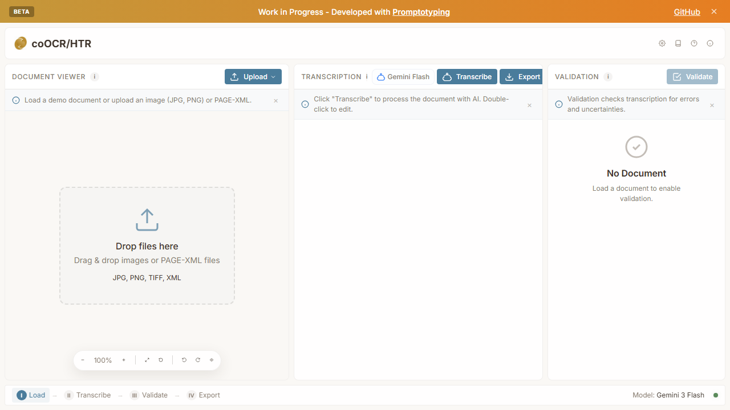Go to the Transcribe workflow step

(88, 395)
